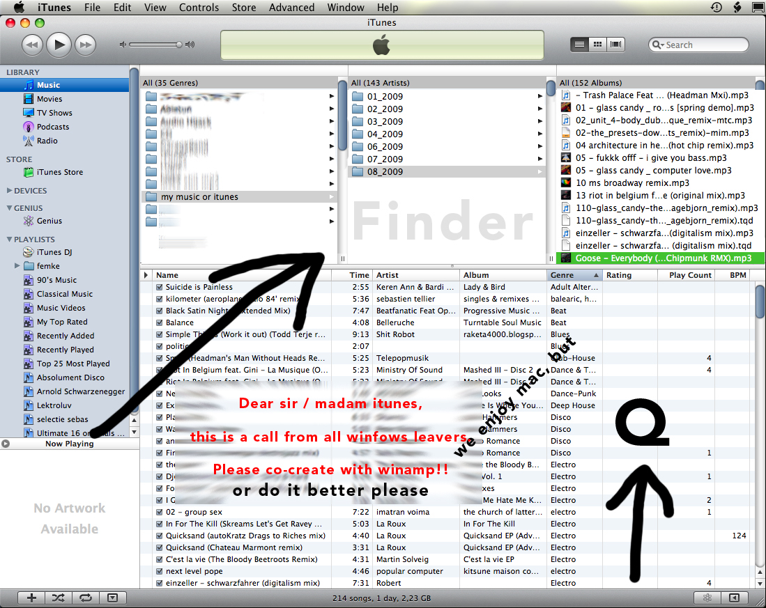Uncheck the 02 - group sex checkbox
This screenshot has width=766, height=608.
(159, 513)
